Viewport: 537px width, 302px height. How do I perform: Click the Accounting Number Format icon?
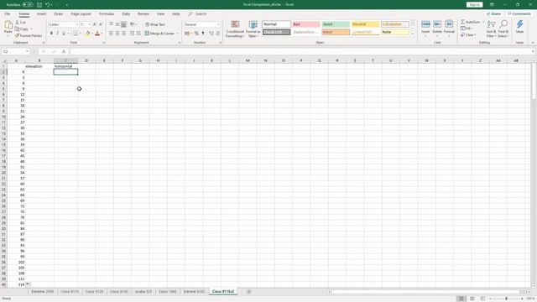coord(187,34)
